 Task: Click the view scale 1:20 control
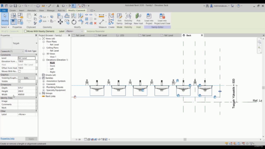[x=78, y=139]
